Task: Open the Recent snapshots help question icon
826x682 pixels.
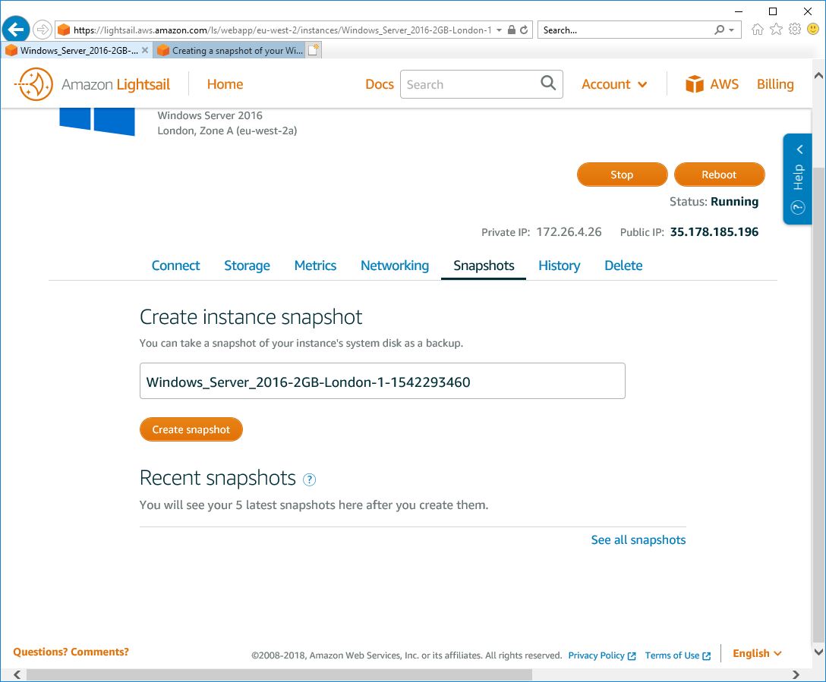Action: click(x=309, y=479)
